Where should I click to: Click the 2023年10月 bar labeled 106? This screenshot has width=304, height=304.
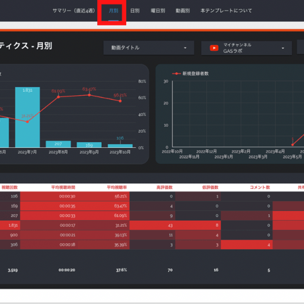(x=120, y=146)
